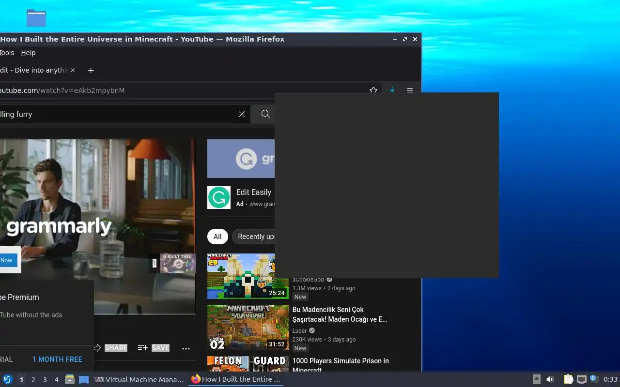Screen dimensions: 620x387
Task: Switch to workspace 2 in the pager
Action: click(33, 380)
